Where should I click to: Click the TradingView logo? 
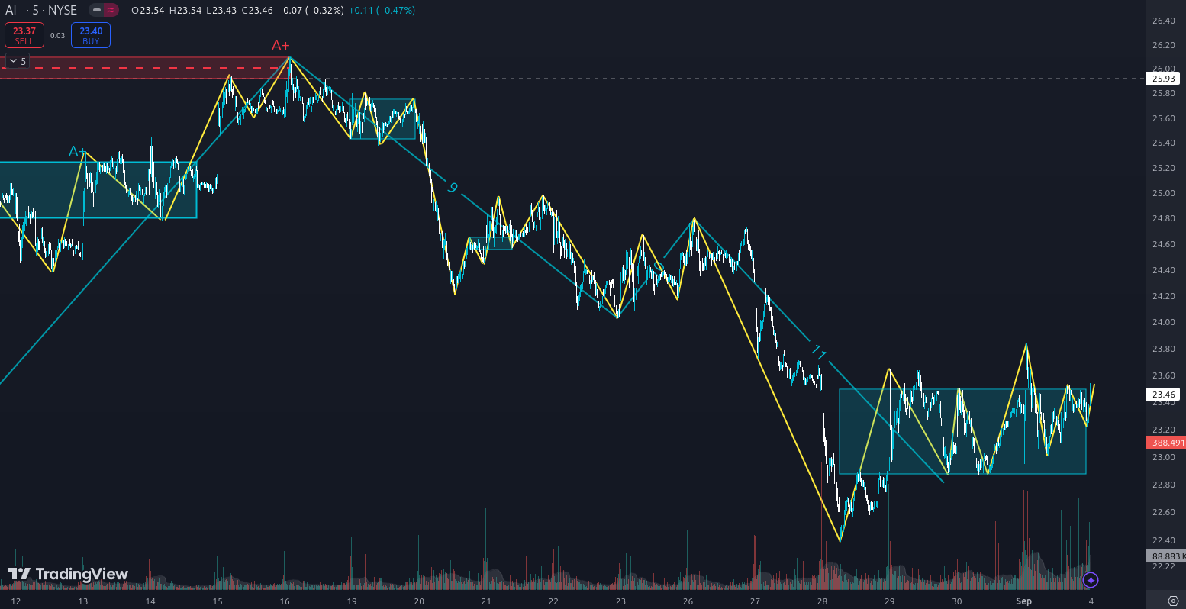tap(68, 574)
